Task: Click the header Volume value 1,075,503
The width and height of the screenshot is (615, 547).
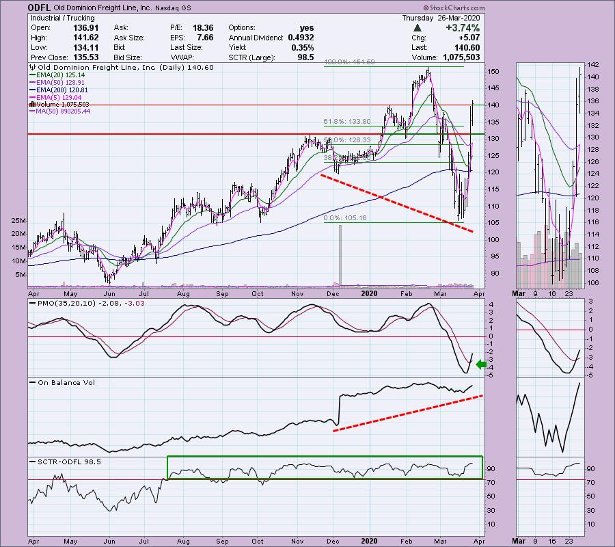Action: pos(461,57)
